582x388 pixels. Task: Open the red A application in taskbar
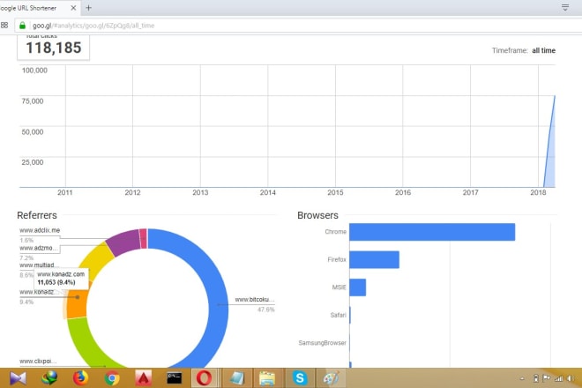(143, 378)
